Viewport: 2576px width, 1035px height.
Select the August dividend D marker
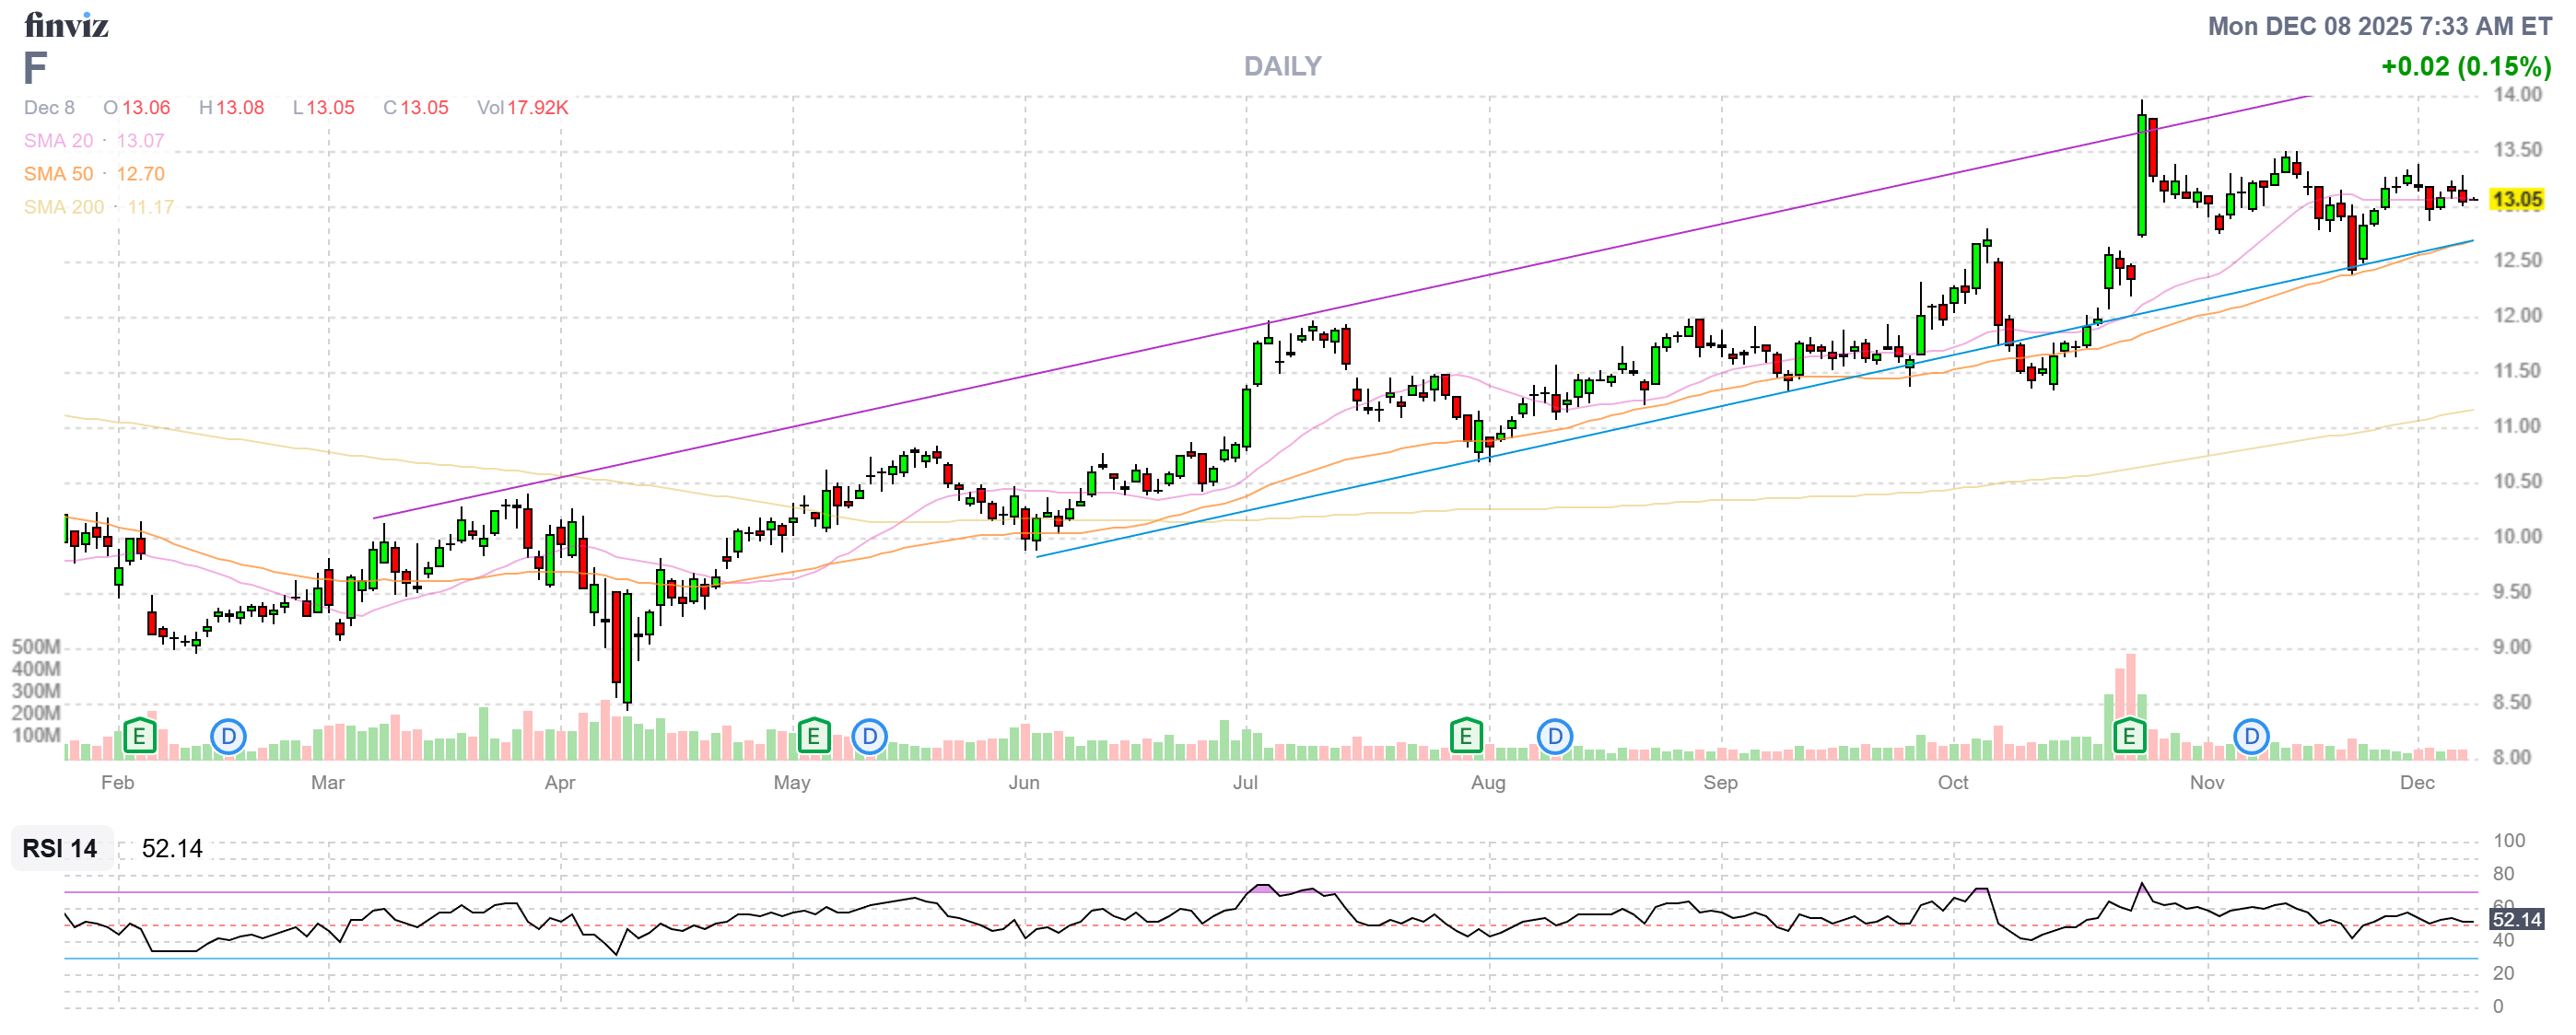coord(1554,738)
